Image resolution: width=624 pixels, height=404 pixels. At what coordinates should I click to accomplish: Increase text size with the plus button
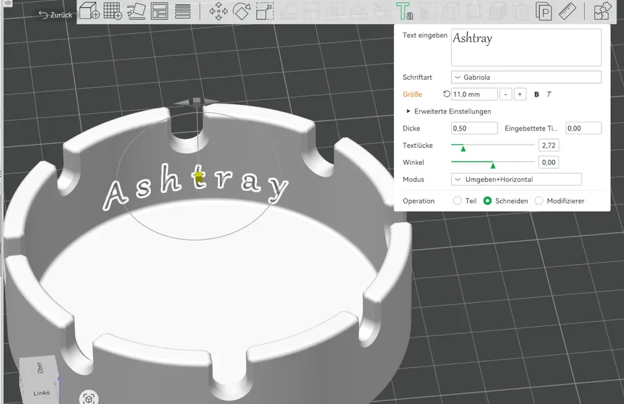coord(520,94)
